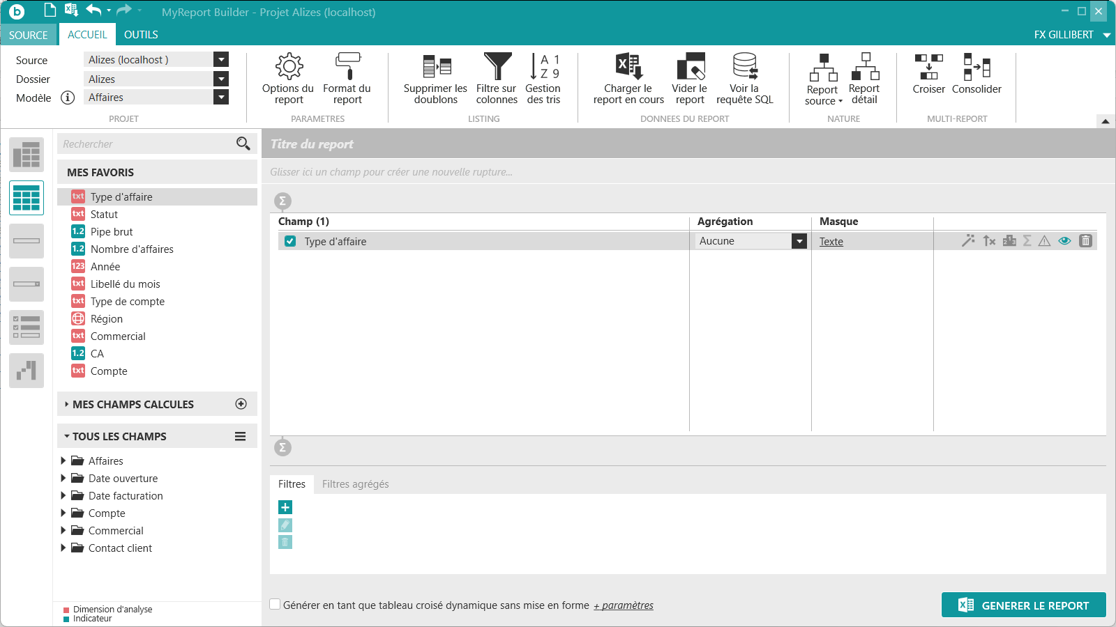The image size is (1116, 627).
Task: Switch to the OUTILS ribbon tab
Action: pos(141,35)
